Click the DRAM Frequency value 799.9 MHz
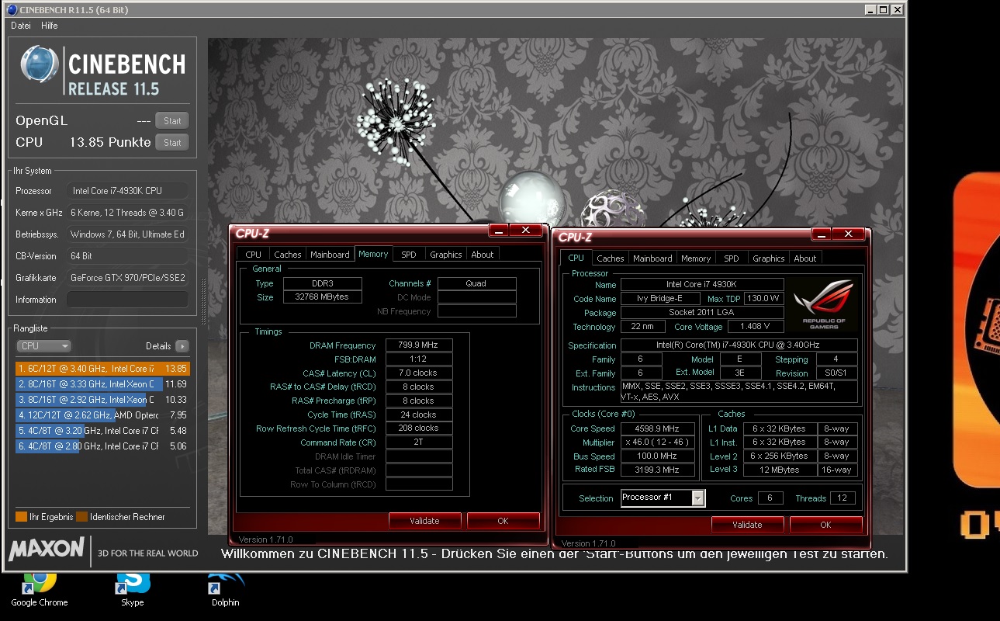The height and width of the screenshot is (621, 1000). pos(419,345)
